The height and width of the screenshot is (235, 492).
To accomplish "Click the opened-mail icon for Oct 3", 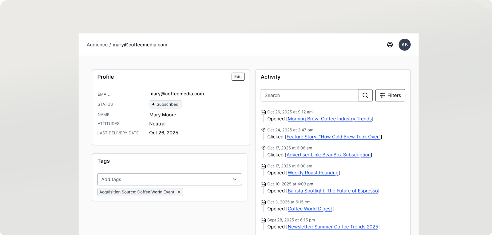I will (x=263, y=202).
